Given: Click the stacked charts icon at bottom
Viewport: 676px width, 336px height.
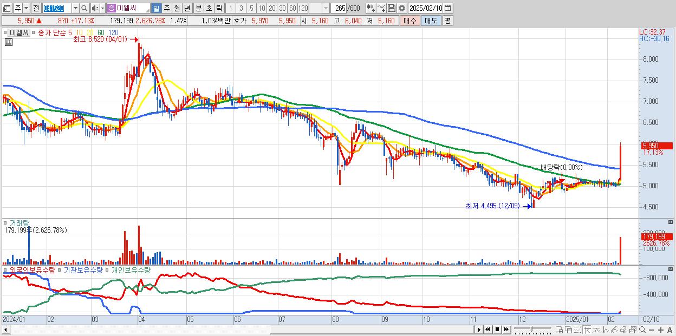Looking at the screenshot, I should coord(633,330).
